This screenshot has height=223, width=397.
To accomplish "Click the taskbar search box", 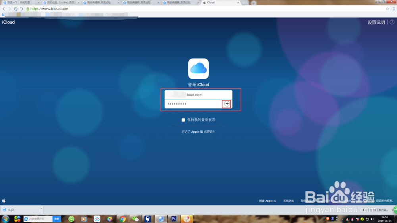I will [x=39, y=219].
